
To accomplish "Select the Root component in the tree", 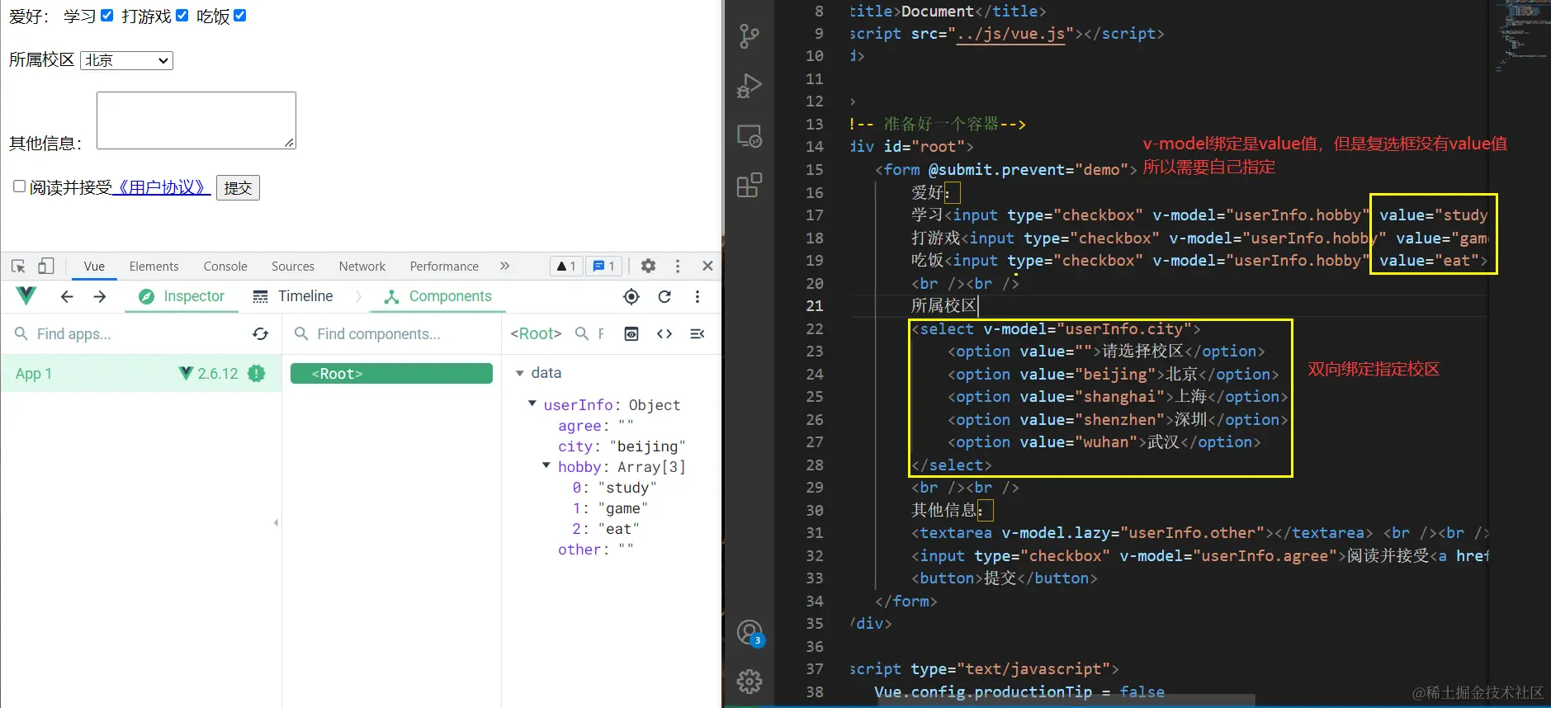I will pyautogui.click(x=391, y=374).
